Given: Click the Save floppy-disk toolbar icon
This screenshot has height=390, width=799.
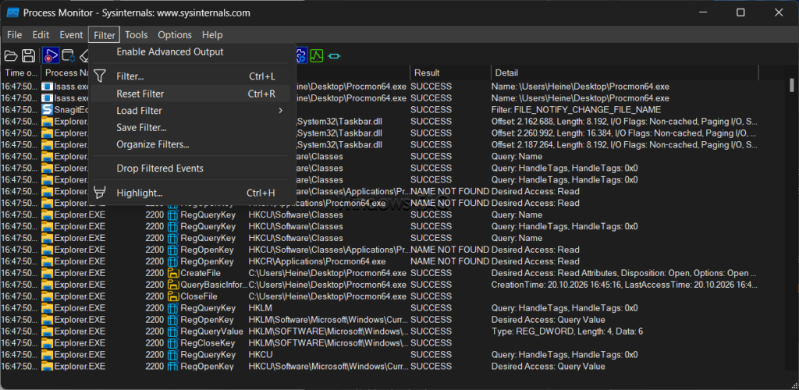Looking at the screenshot, I should point(29,55).
